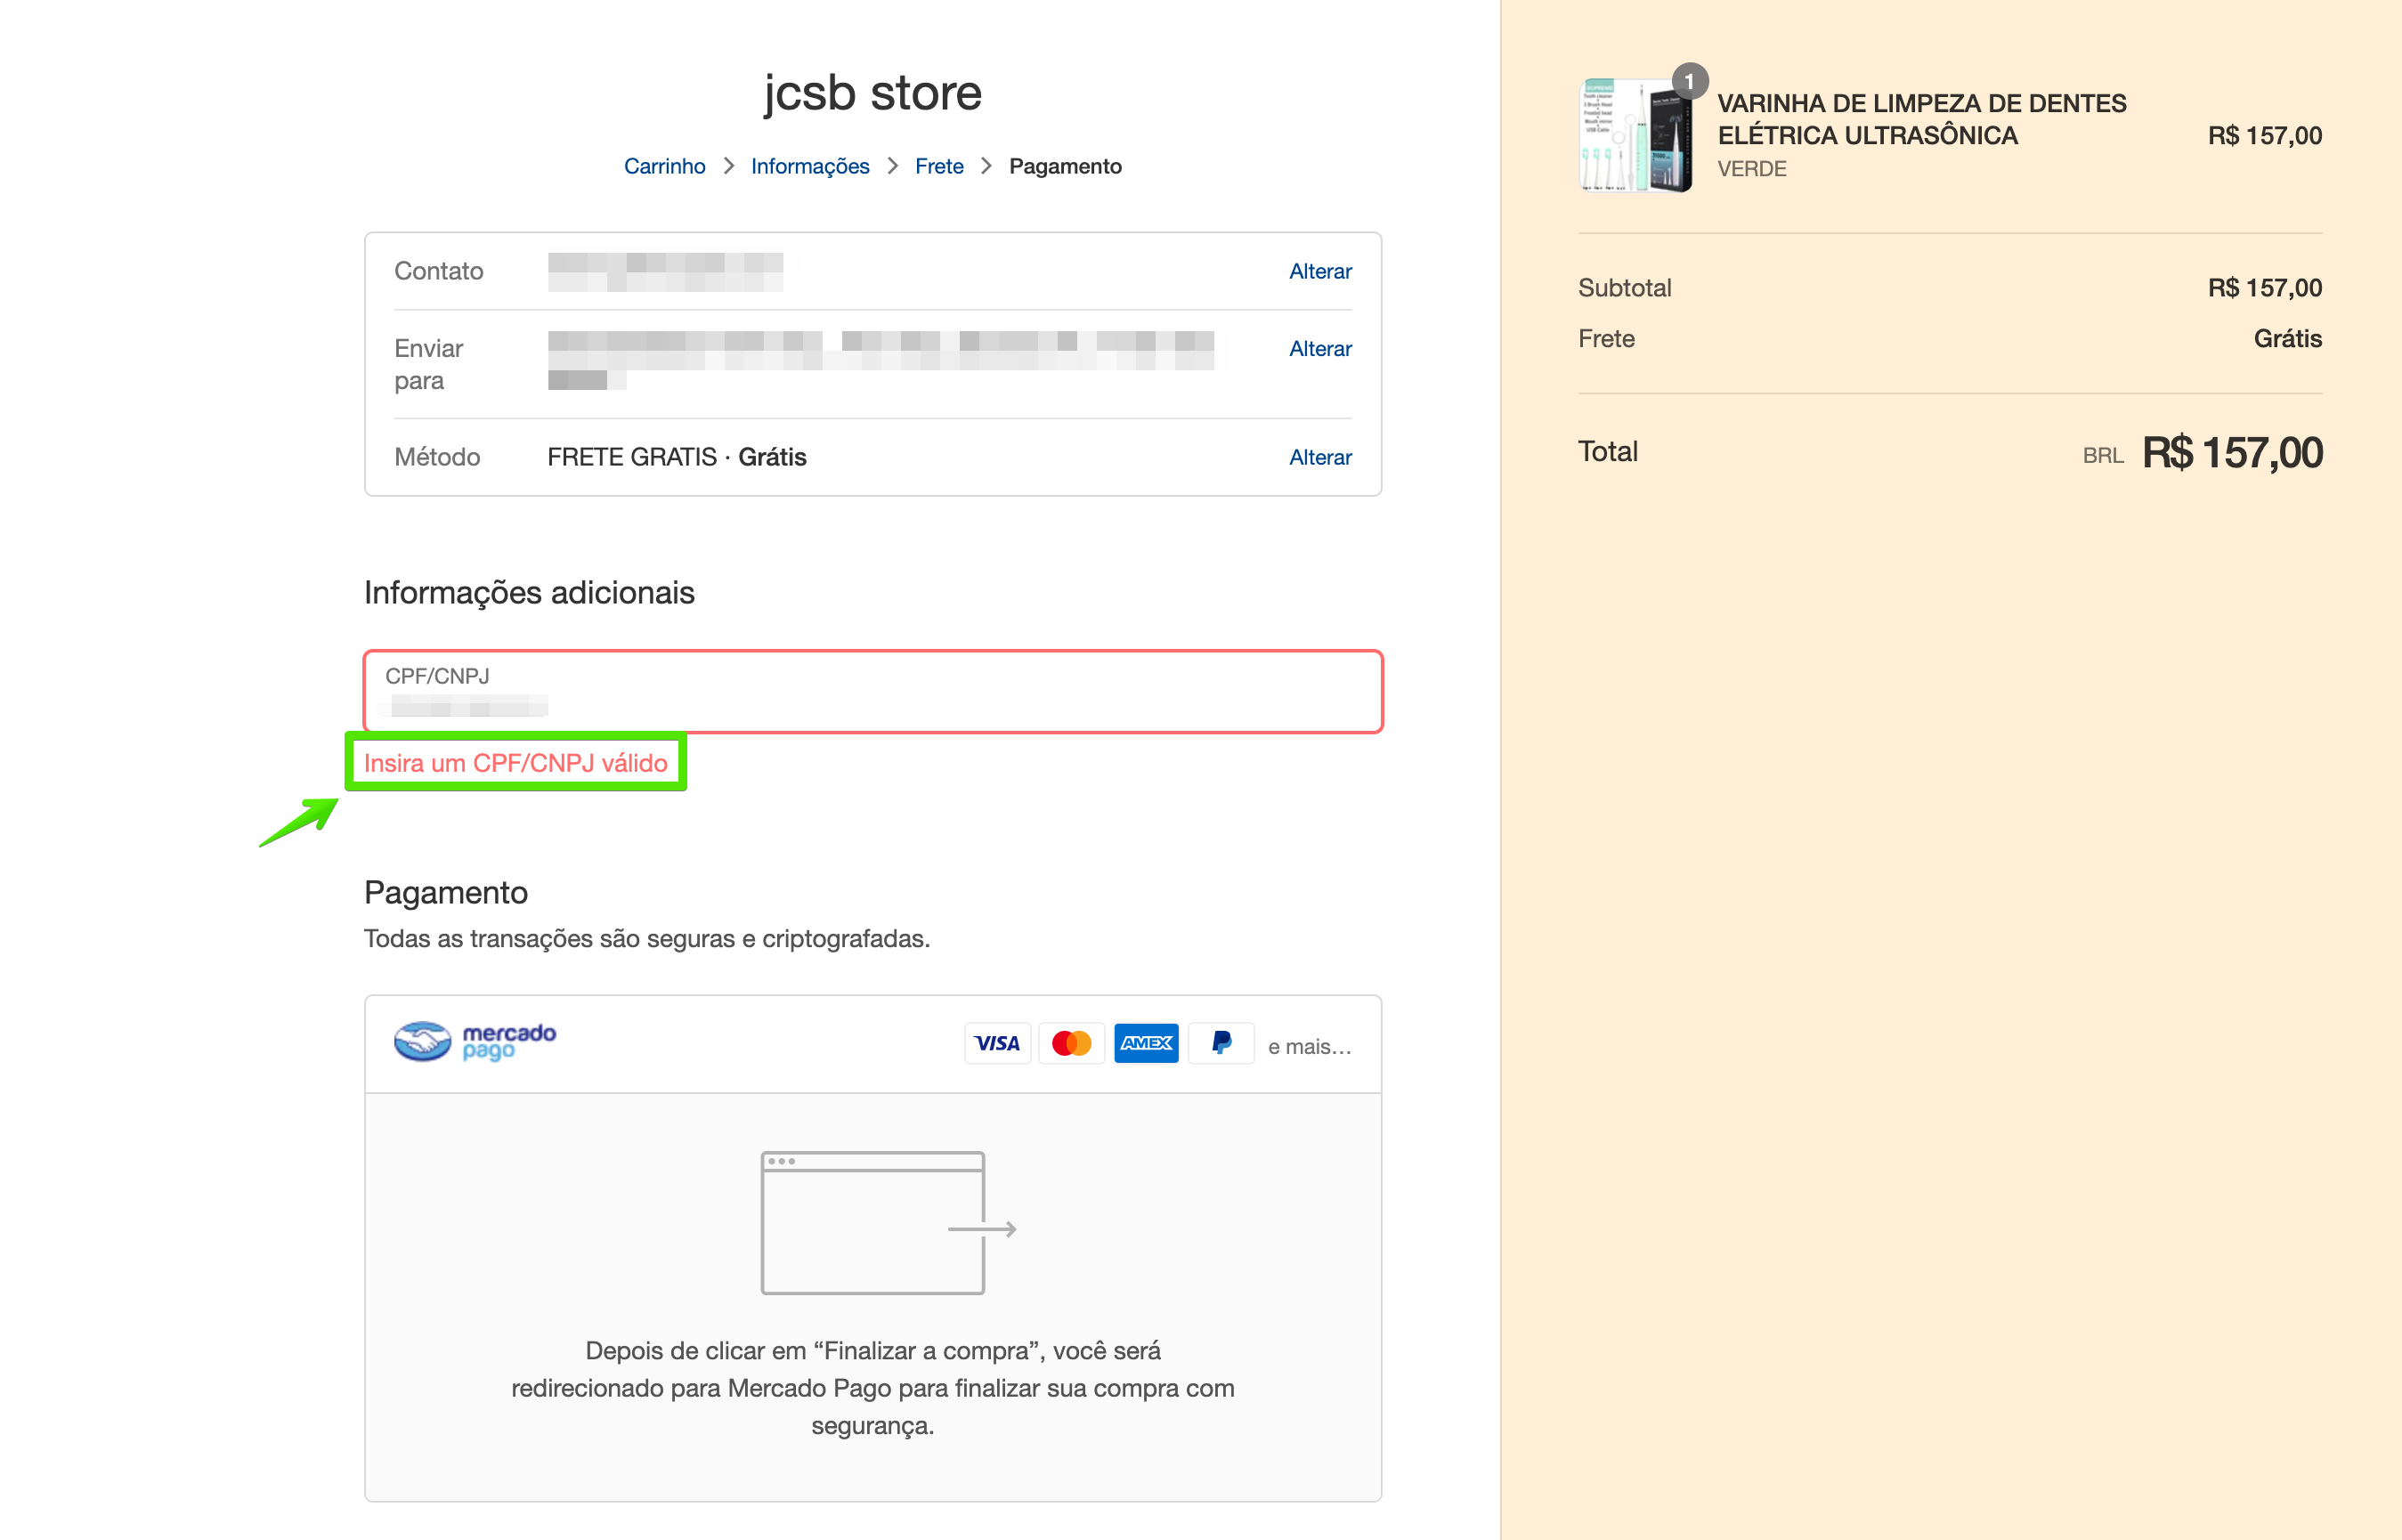This screenshot has height=1540, width=2402.
Task: Click the Mercado Pago logo
Action: 475,1042
